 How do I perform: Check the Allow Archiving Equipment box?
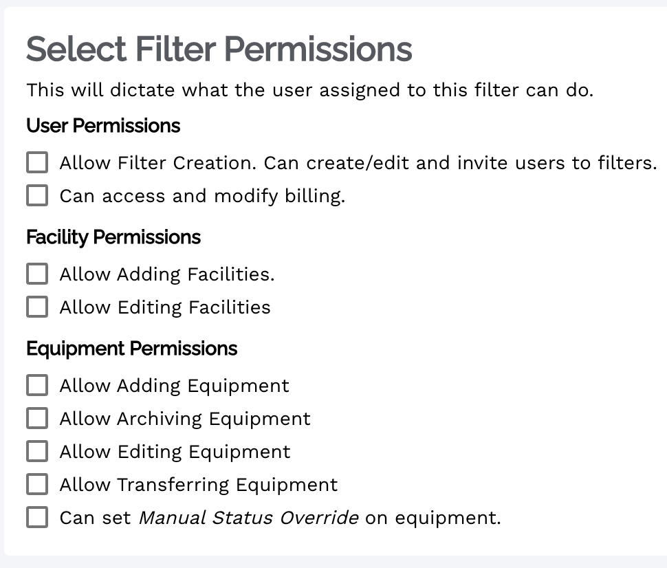[x=37, y=418]
